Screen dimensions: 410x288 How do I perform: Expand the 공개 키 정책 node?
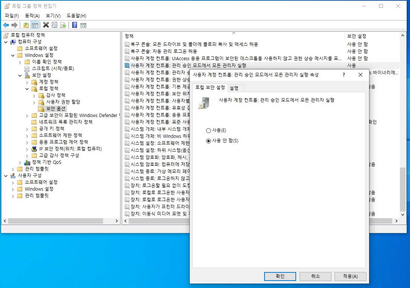[27, 129]
